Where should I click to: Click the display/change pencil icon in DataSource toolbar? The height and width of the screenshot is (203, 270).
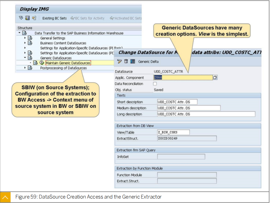click(x=119, y=61)
